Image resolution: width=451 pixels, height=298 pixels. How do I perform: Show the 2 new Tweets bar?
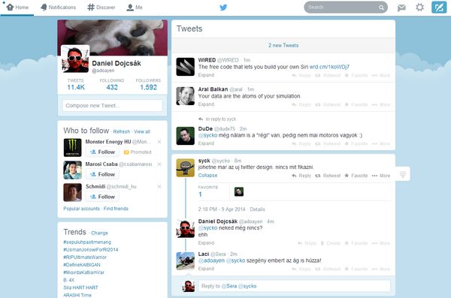(283, 45)
